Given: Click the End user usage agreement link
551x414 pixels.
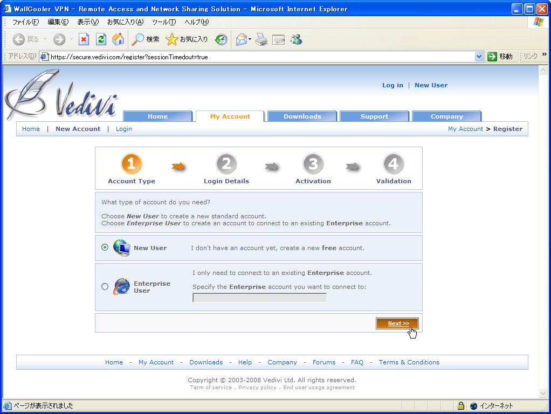Looking at the screenshot, I should (319, 387).
